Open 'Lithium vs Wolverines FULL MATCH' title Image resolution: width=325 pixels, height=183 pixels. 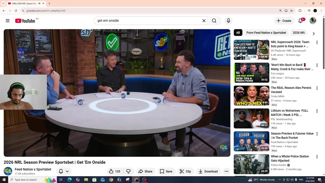(289, 113)
